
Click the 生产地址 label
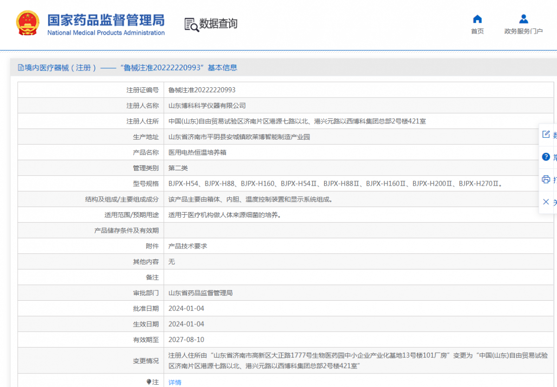146,137
